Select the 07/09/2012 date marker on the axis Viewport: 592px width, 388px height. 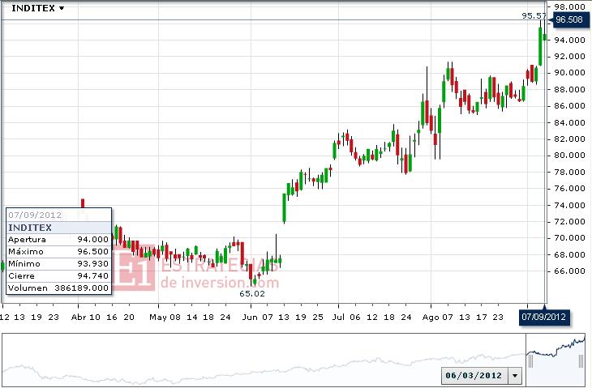543,316
